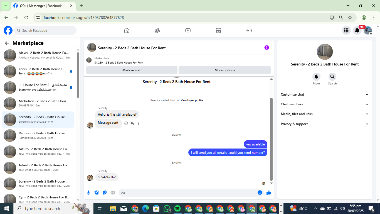
Task: Open the Alexis conversation
Action: 38,55
